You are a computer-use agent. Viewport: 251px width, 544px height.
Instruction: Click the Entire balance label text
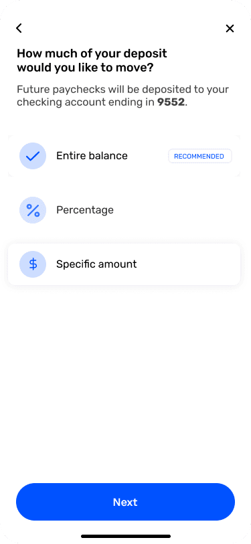click(x=92, y=156)
